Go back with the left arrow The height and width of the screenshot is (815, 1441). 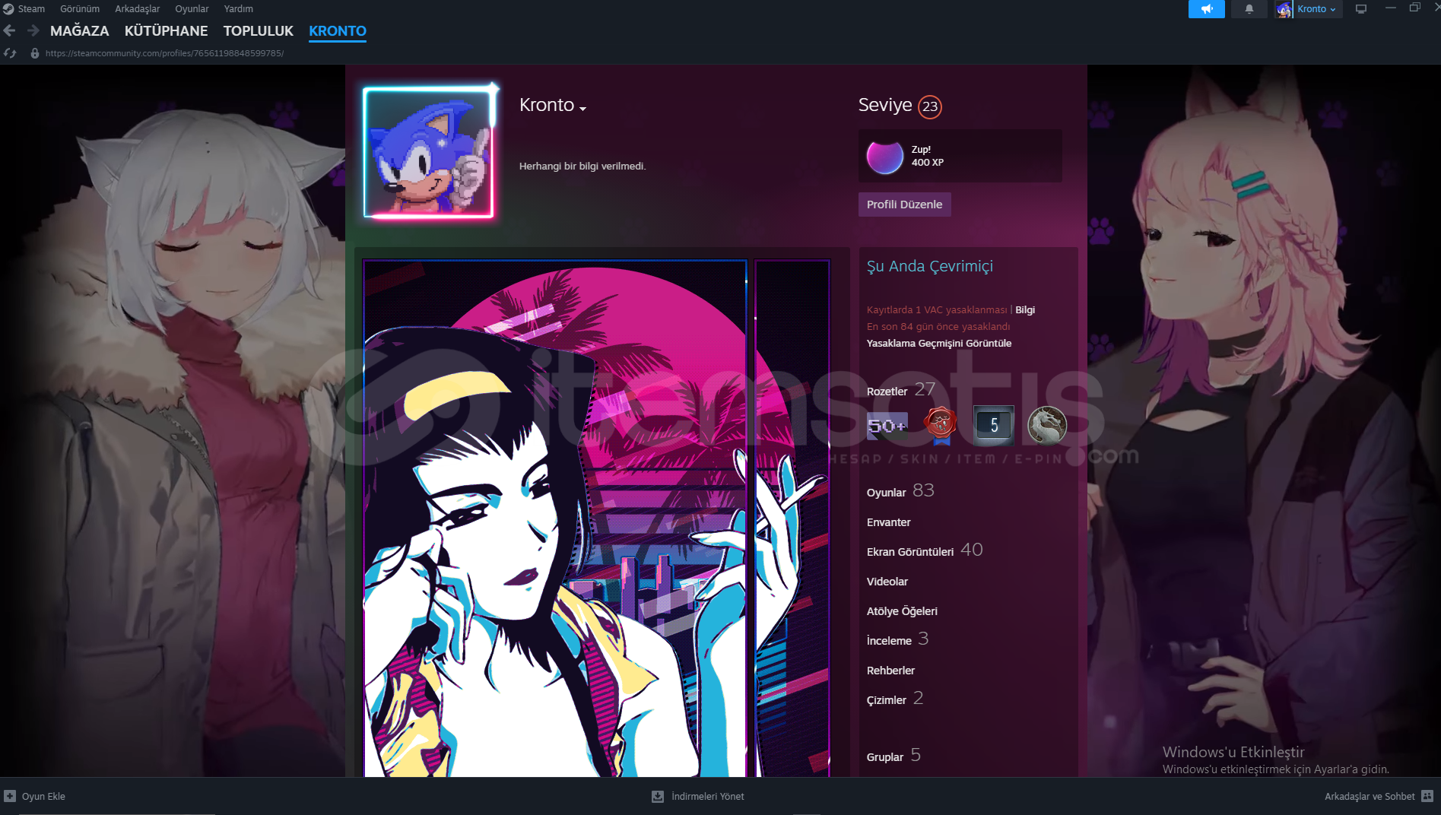pos(10,31)
